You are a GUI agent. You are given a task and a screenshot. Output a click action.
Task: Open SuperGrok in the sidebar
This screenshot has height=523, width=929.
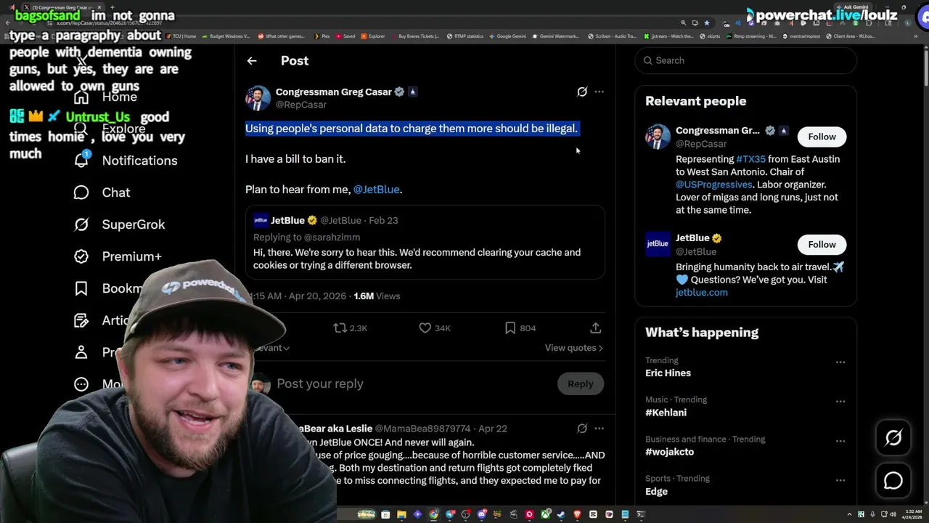point(119,224)
